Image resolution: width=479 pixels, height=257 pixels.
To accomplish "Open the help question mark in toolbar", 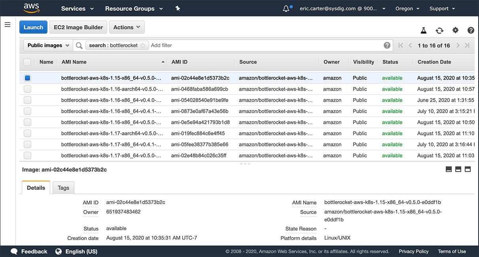I will (471, 30).
